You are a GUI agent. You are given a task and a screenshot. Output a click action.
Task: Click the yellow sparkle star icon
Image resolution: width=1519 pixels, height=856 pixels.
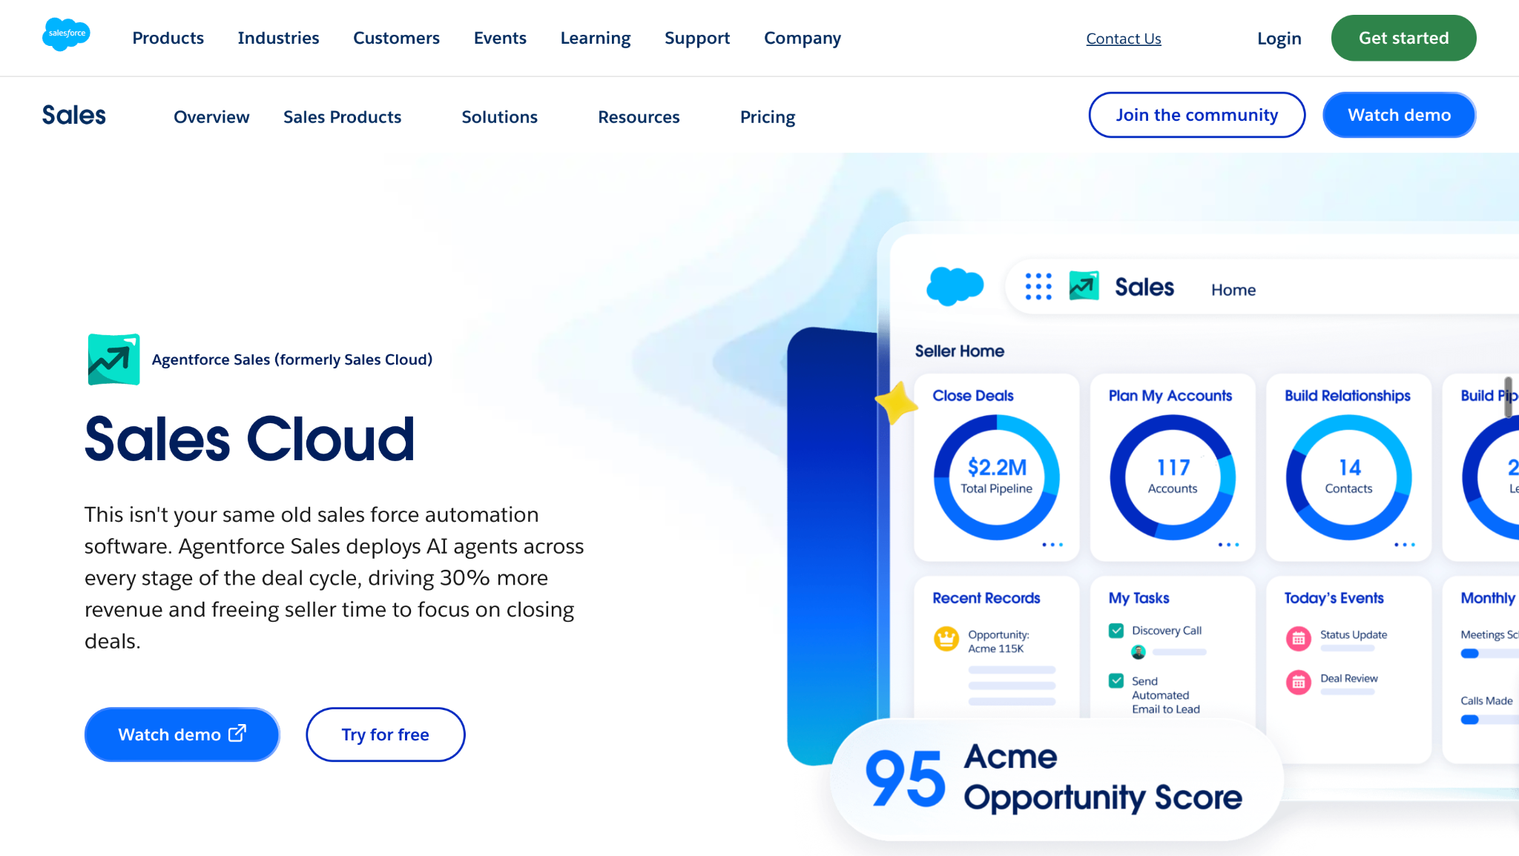pos(897,402)
